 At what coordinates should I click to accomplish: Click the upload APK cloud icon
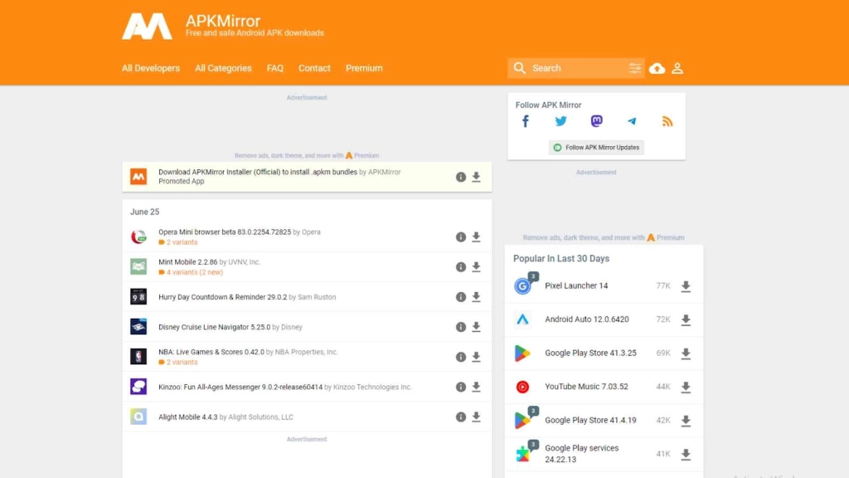pos(657,68)
